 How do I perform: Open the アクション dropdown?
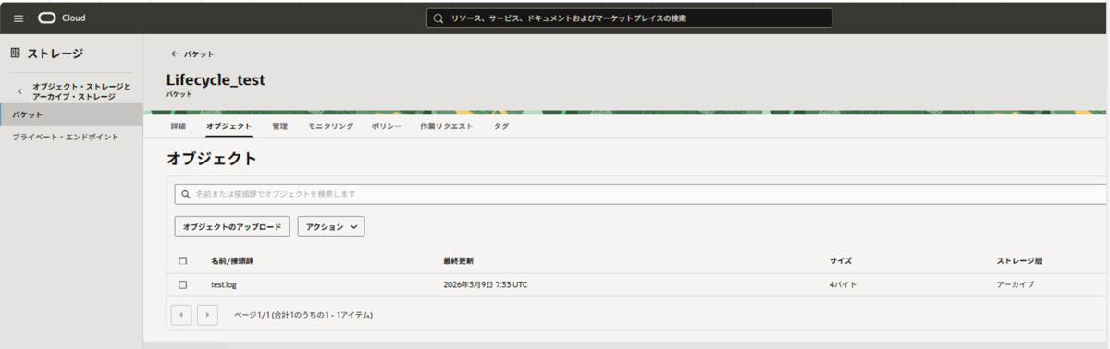(331, 227)
